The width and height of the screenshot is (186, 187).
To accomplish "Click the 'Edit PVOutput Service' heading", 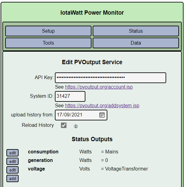I will coord(92,62).
